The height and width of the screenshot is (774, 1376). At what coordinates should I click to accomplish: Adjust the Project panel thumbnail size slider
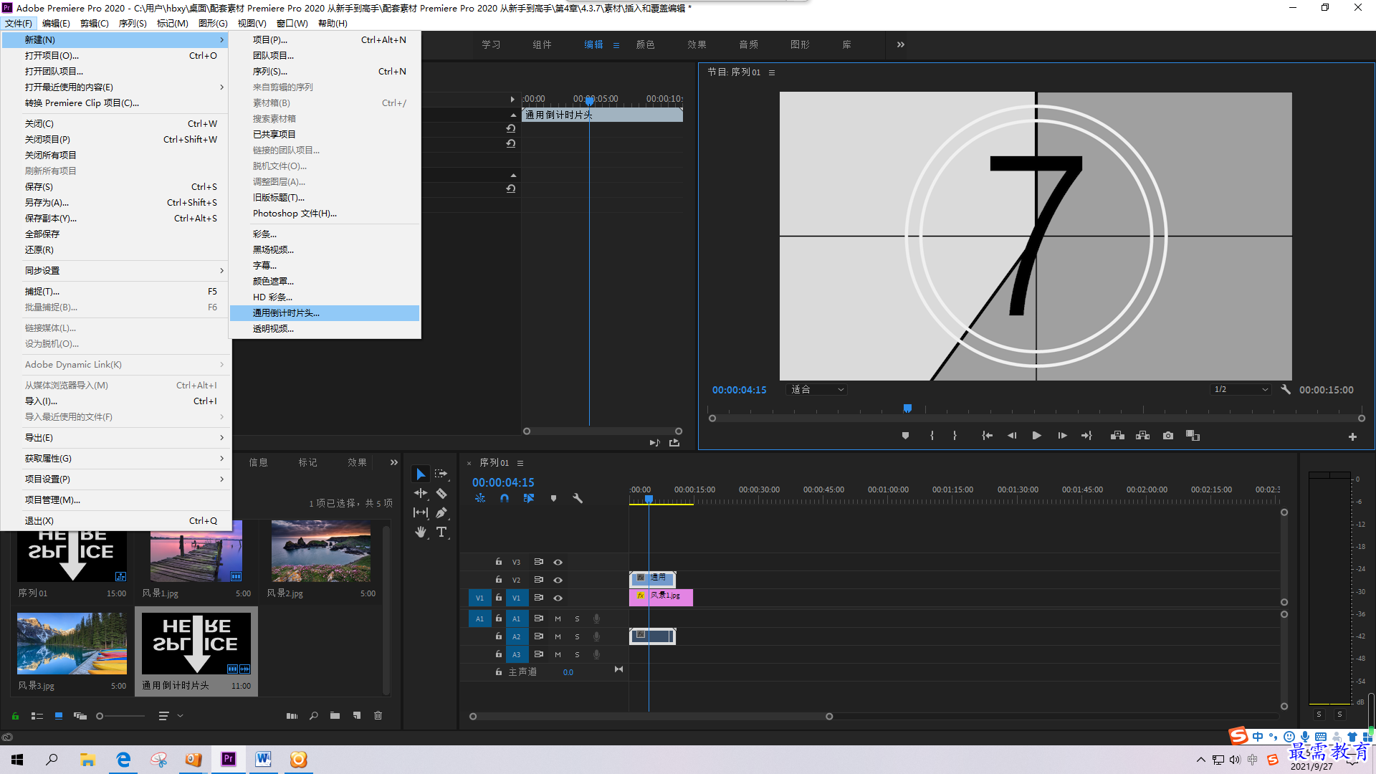point(120,716)
